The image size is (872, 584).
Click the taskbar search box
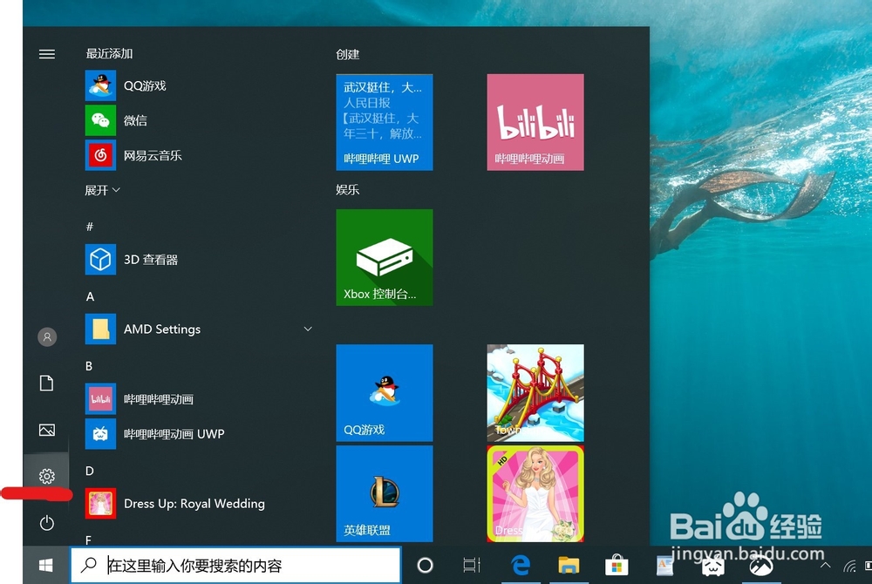click(x=235, y=565)
